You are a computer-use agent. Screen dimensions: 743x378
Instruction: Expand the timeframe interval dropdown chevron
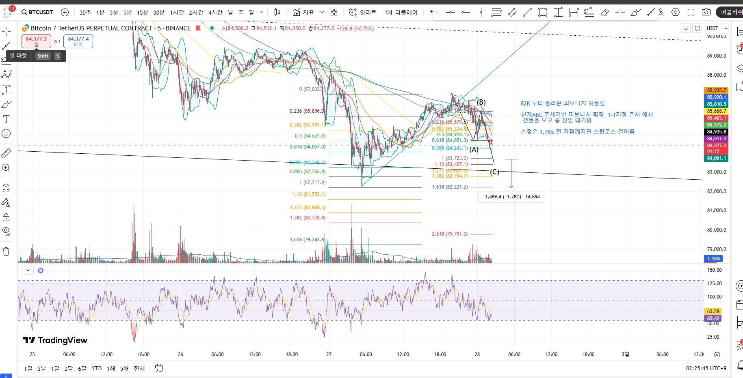pyautogui.click(x=262, y=12)
